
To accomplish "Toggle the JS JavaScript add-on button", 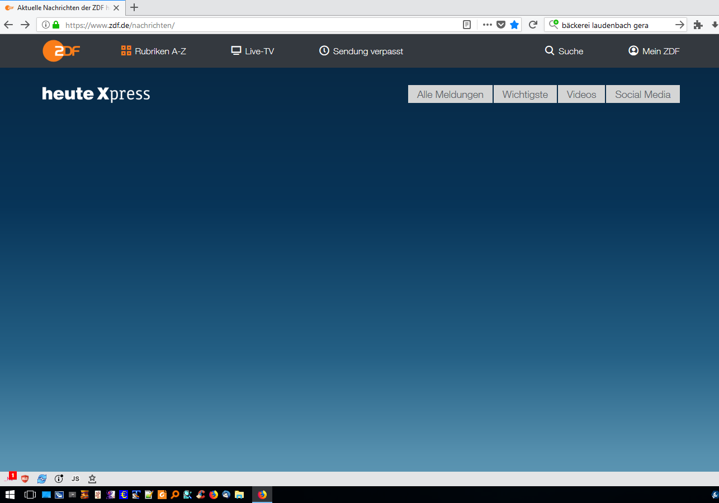I will 75,479.
